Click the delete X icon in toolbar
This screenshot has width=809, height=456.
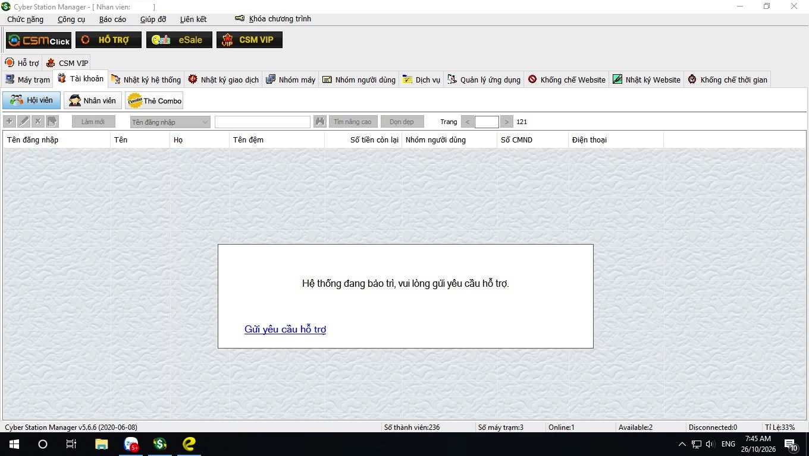[38, 122]
